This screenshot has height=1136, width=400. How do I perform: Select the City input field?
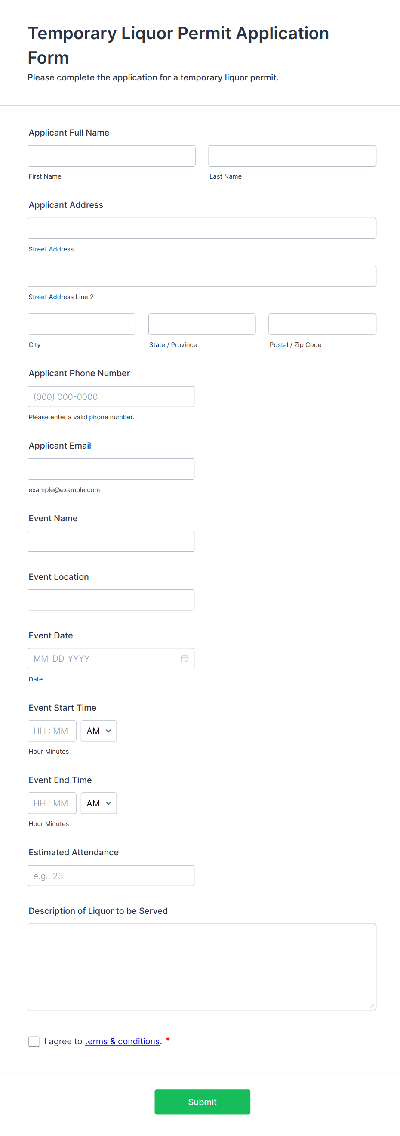(81, 324)
